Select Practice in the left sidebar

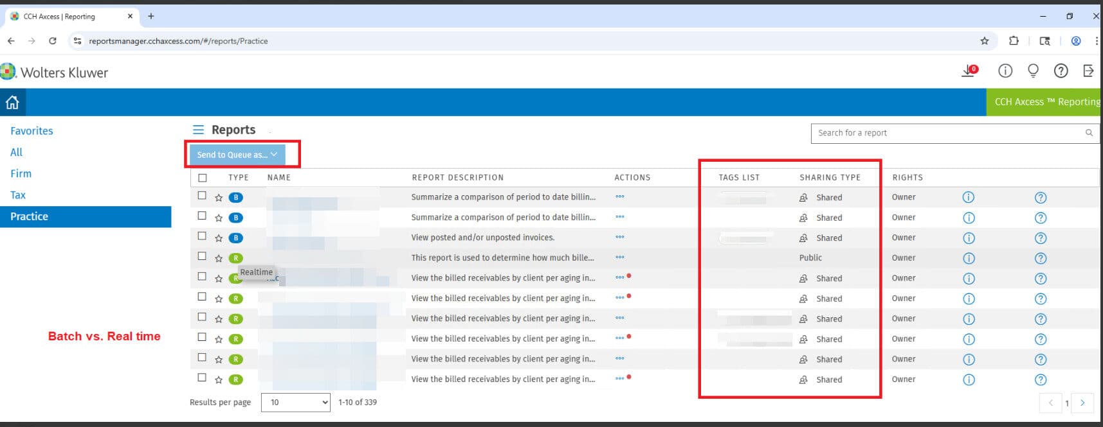[x=86, y=216]
